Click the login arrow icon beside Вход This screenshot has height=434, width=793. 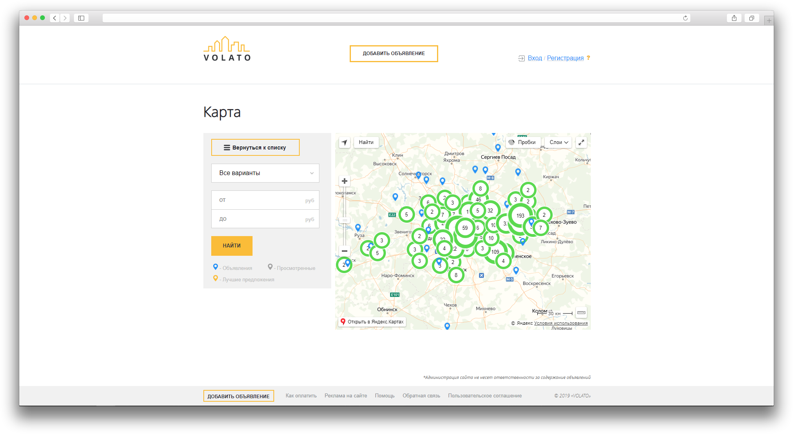tap(522, 58)
